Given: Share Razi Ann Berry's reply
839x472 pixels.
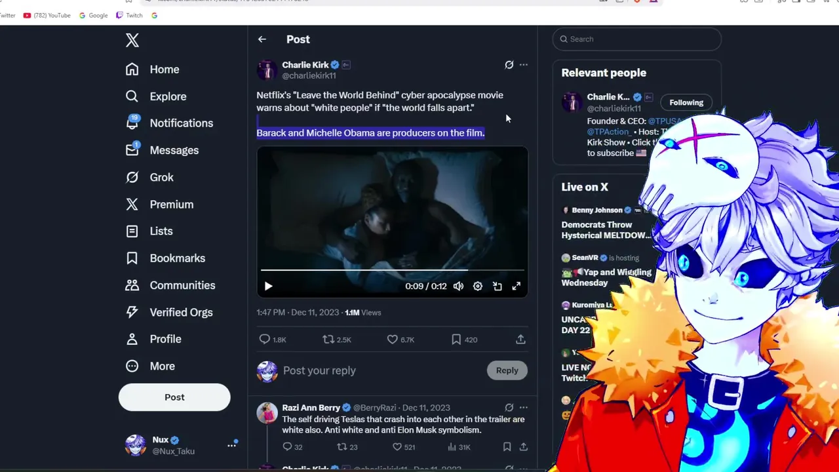Looking at the screenshot, I should click(523, 447).
